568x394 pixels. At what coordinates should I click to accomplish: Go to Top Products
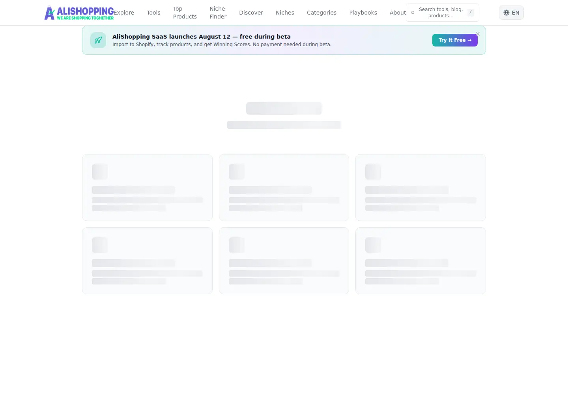pyautogui.click(x=185, y=13)
